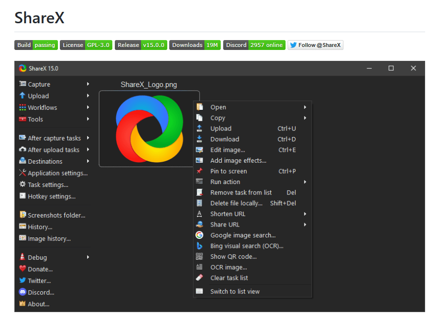This screenshot has height=321, width=436.
Task: Expand the Destinations submenu arrow
Action: [88, 161]
